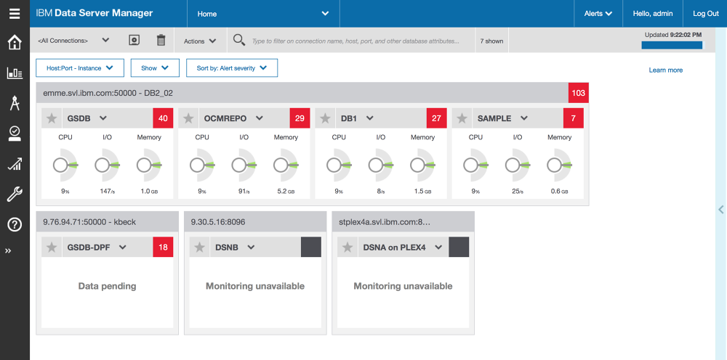Click the GSDB Memory gauge
Image resolution: width=727 pixels, height=360 pixels.
click(x=149, y=165)
